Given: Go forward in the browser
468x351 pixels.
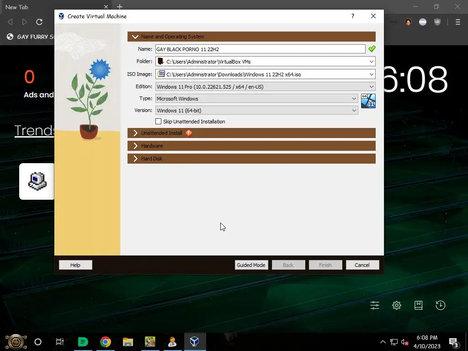Looking at the screenshot, I should (x=25, y=22).
